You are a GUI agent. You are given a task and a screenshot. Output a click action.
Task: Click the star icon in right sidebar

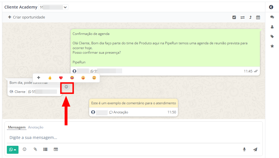272,46
